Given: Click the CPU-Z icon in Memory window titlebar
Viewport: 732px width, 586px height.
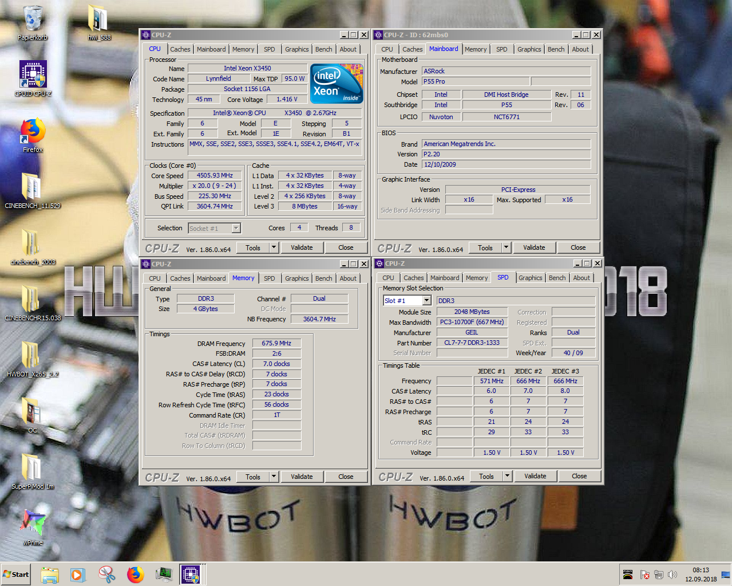Looking at the screenshot, I should (146, 264).
